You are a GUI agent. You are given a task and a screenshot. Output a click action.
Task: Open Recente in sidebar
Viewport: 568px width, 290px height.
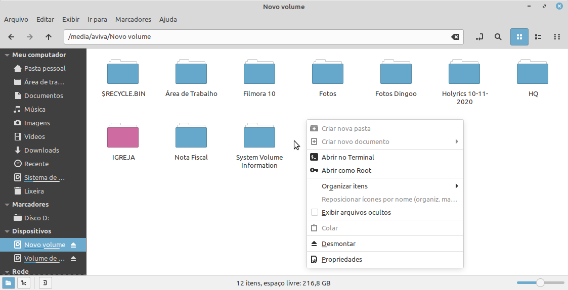[43, 164]
